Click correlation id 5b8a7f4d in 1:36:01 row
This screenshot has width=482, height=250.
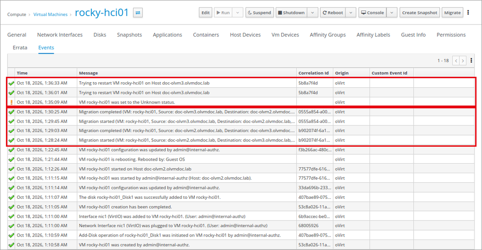[308, 92]
